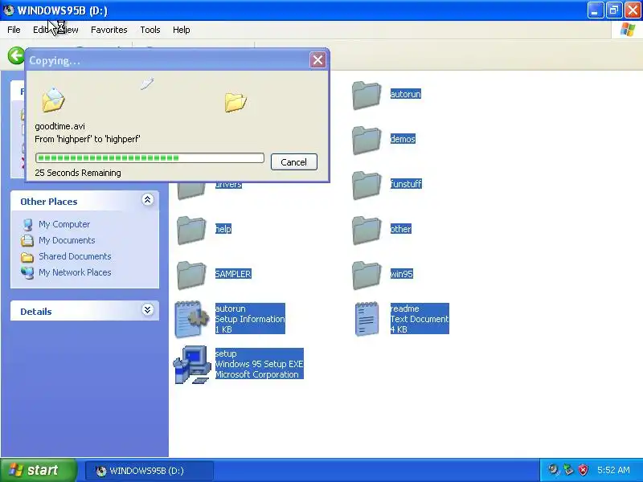Click the security shield tray icon
This screenshot has width=643, height=482.
pyautogui.click(x=584, y=470)
